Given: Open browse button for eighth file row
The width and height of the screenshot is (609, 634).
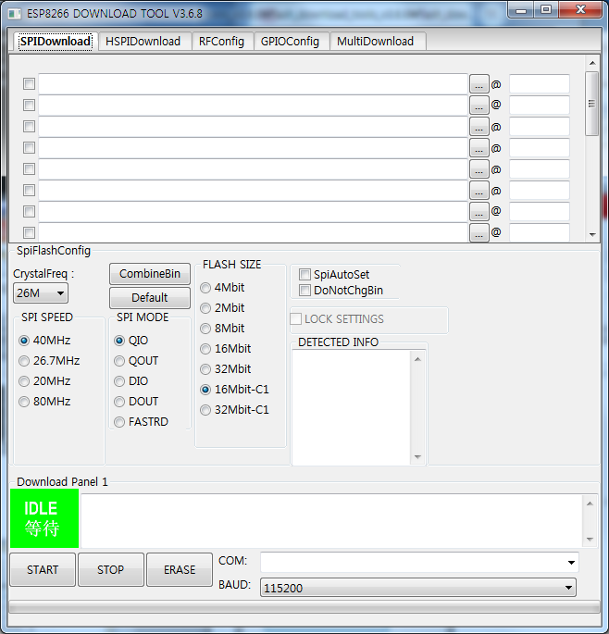Looking at the screenshot, I should pyautogui.click(x=479, y=233).
